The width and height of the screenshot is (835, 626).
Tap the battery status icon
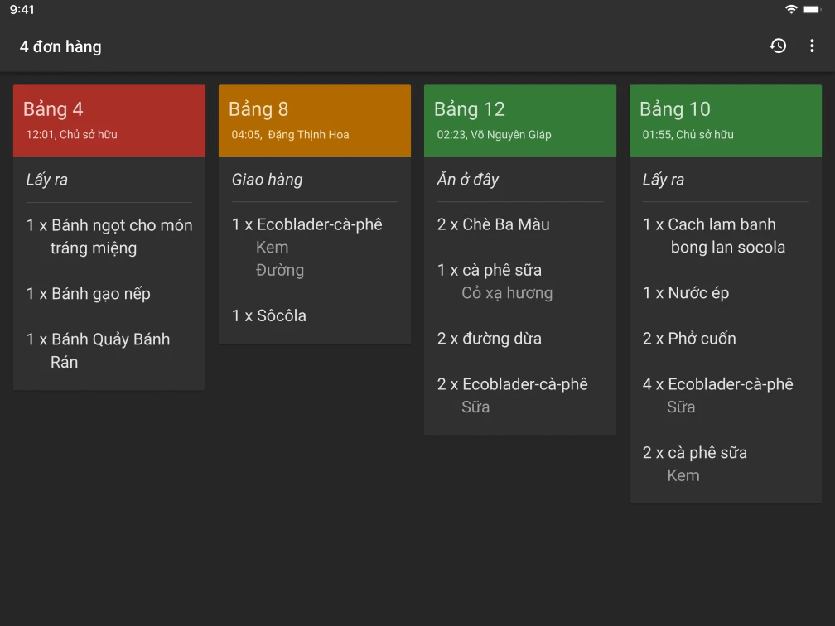(812, 9)
